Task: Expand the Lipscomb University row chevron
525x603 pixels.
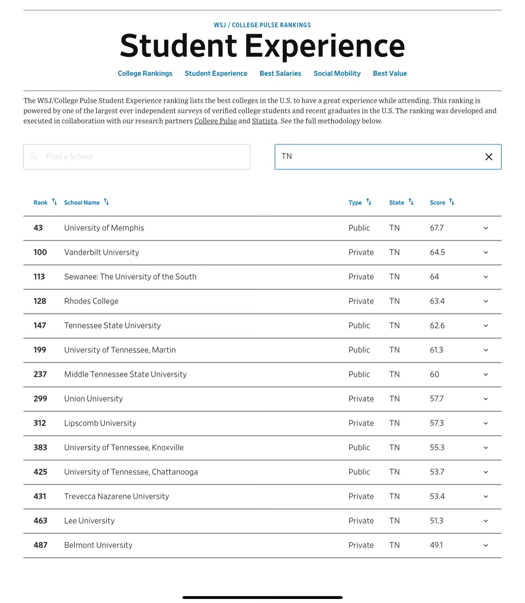Action: [x=486, y=423]
